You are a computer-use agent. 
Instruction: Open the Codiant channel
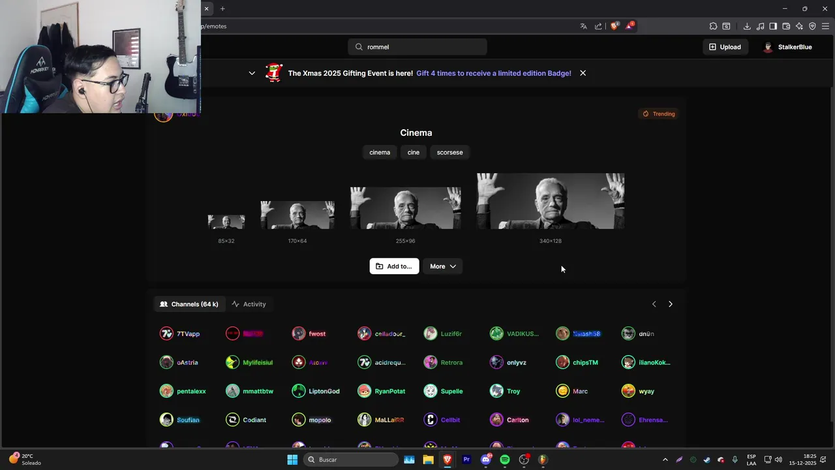(246, 420)
